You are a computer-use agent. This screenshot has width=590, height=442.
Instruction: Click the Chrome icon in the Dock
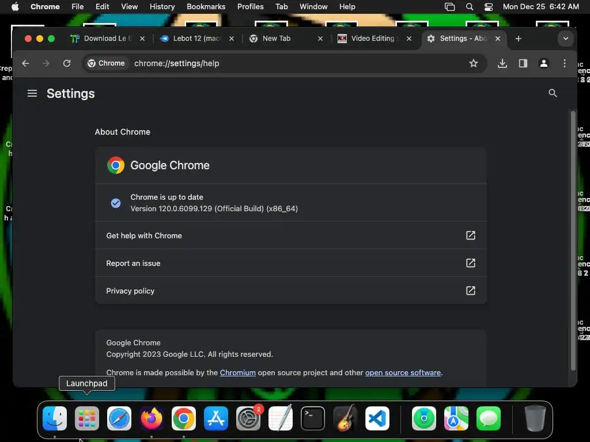coord(184,418)
